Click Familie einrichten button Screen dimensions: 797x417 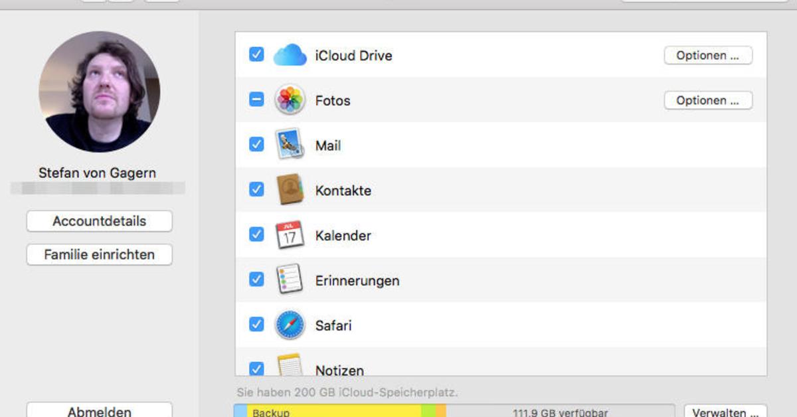tap(100, 254)
